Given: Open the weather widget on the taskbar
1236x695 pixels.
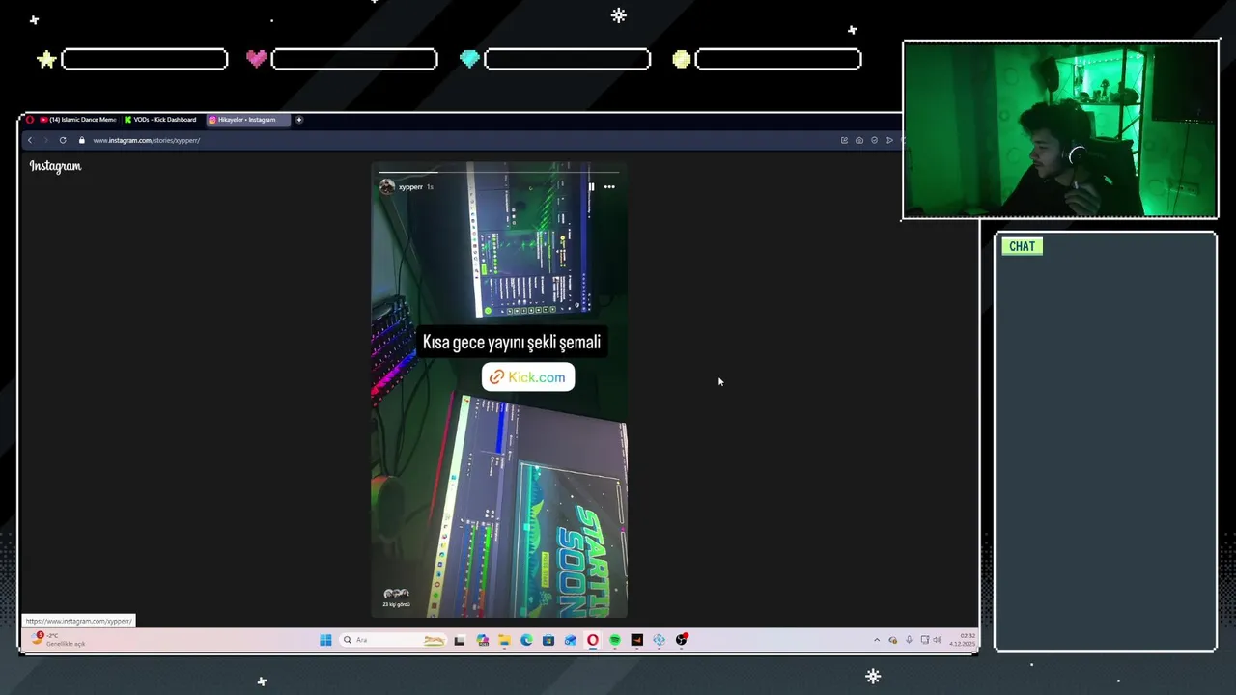Looking at the screenshot, I should pyautogui.click(x=59, y=639).
